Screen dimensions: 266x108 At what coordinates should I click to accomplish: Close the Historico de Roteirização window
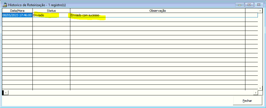259,5
